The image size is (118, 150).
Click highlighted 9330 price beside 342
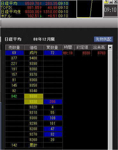point(34,96)
